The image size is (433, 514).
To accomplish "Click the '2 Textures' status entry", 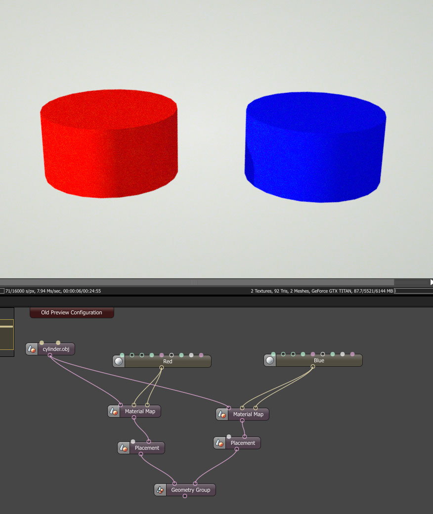I will point(261,291).
